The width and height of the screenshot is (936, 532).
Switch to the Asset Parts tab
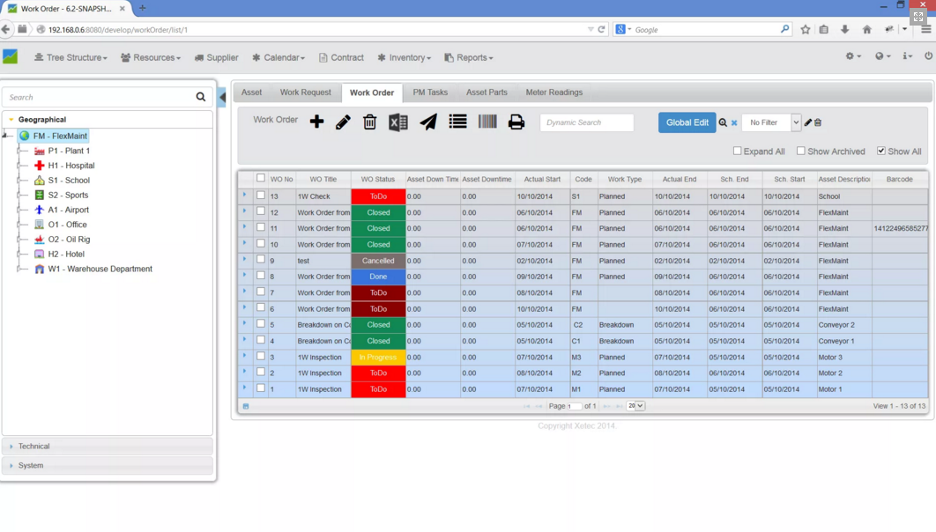(487, 92)
